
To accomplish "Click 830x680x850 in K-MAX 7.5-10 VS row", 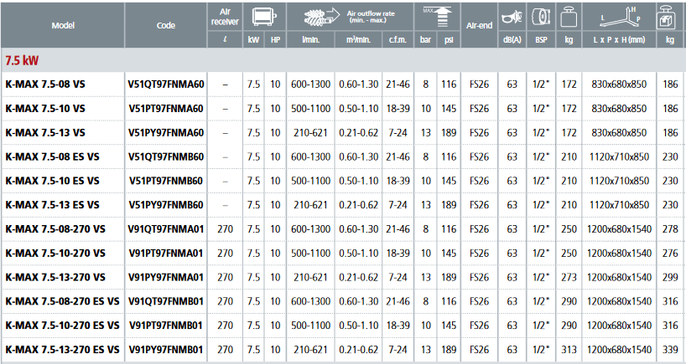I will [619, 108].
